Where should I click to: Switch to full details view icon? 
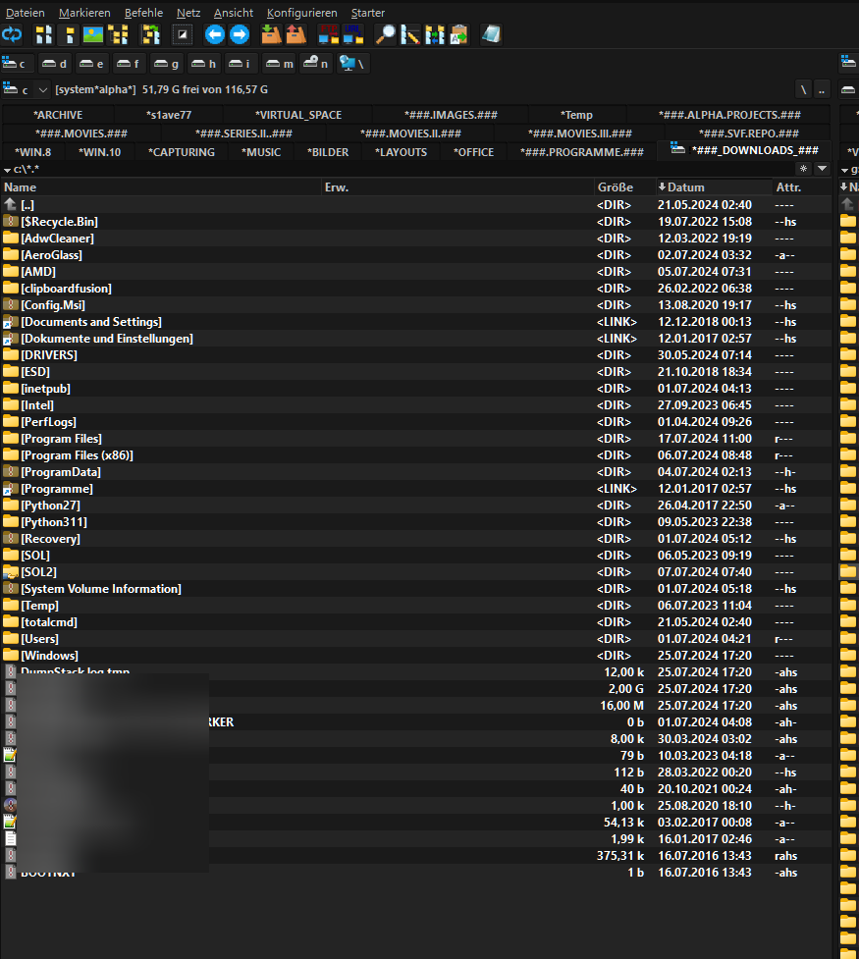tap(69, 35)
